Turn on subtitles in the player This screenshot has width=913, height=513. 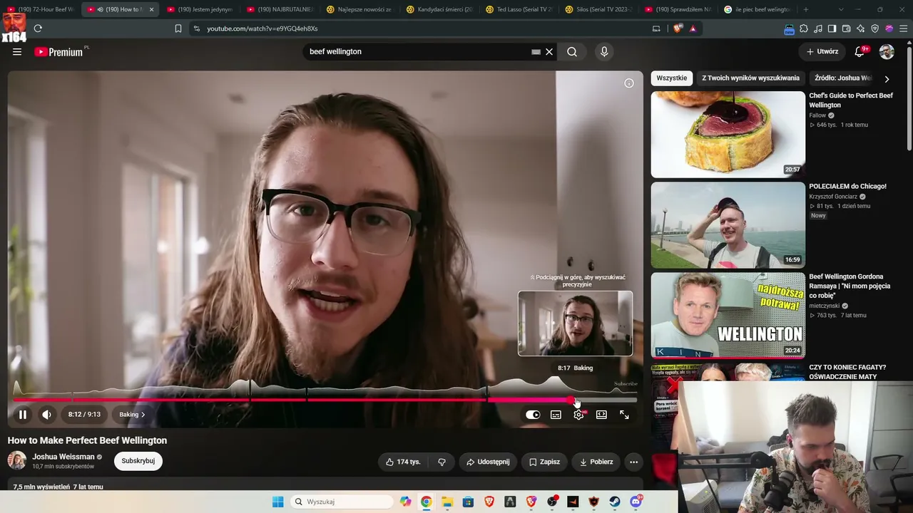pos(556,415)
